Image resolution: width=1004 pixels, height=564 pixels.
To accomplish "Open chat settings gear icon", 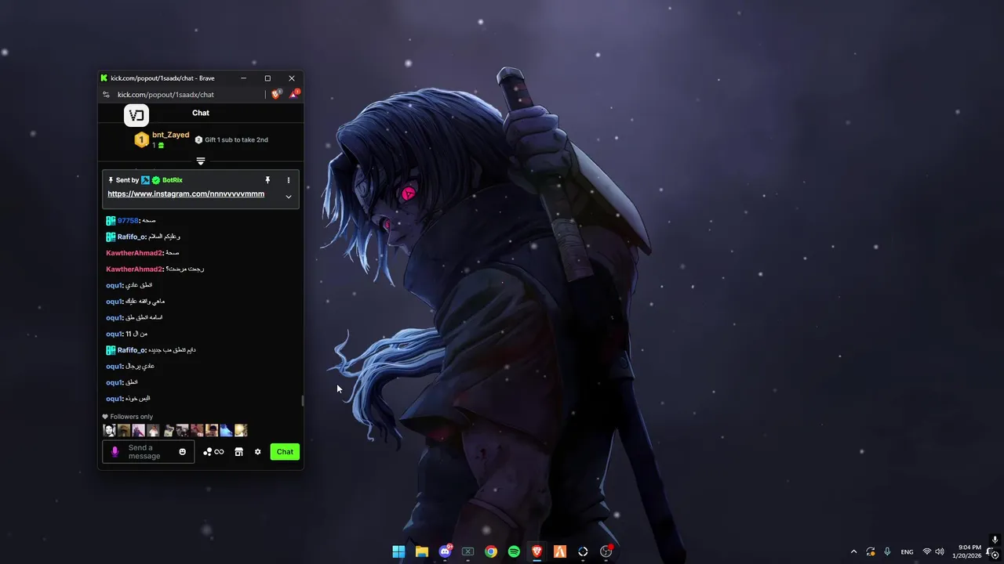I will (257, 452).
